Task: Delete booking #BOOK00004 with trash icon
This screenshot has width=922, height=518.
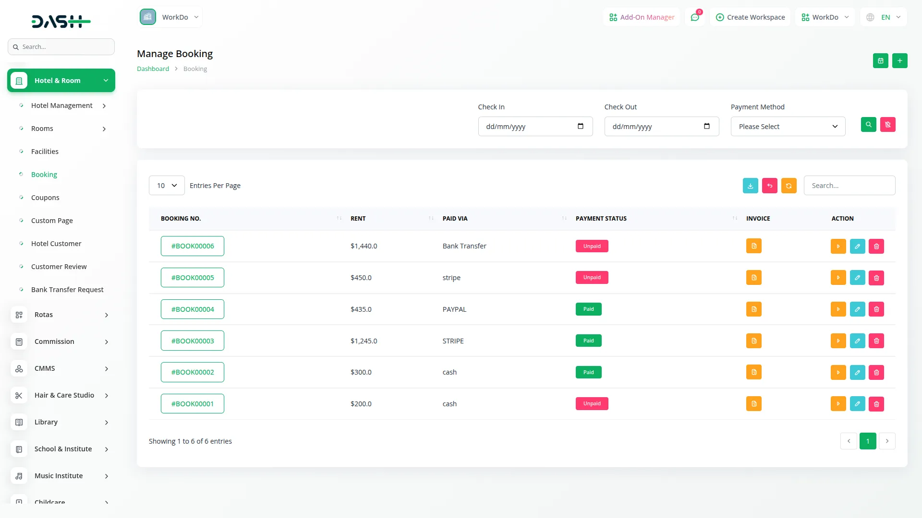Action: tap(876, 309)
